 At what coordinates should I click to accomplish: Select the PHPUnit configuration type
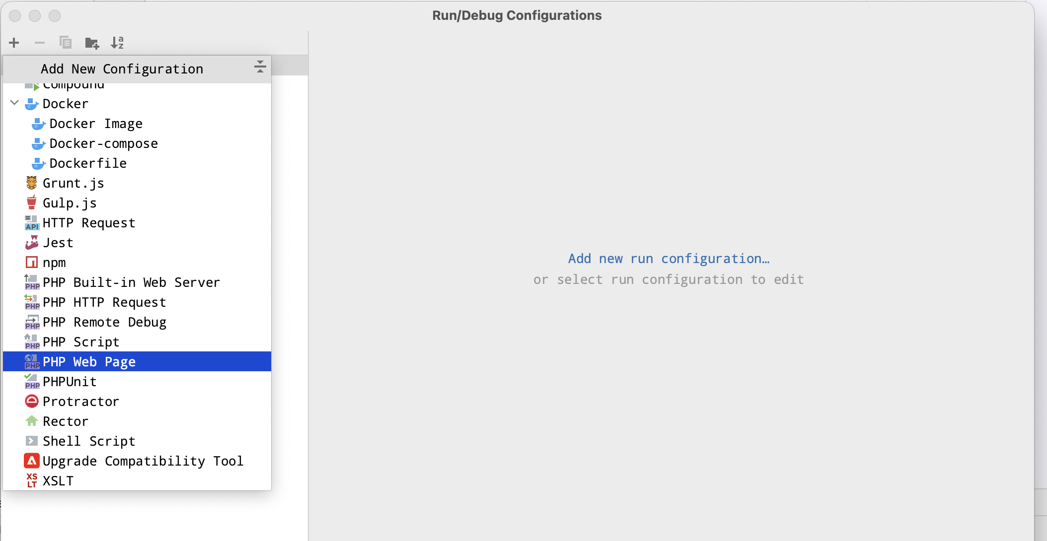point(70,381)
